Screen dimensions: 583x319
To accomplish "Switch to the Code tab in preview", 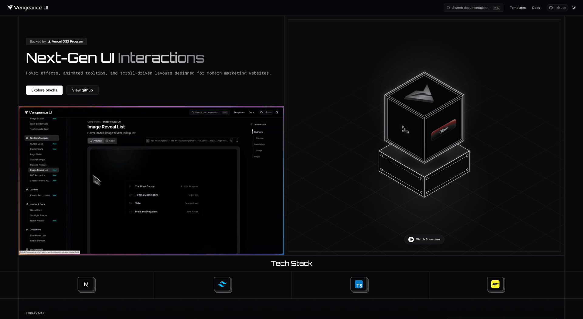I will 110,141.
